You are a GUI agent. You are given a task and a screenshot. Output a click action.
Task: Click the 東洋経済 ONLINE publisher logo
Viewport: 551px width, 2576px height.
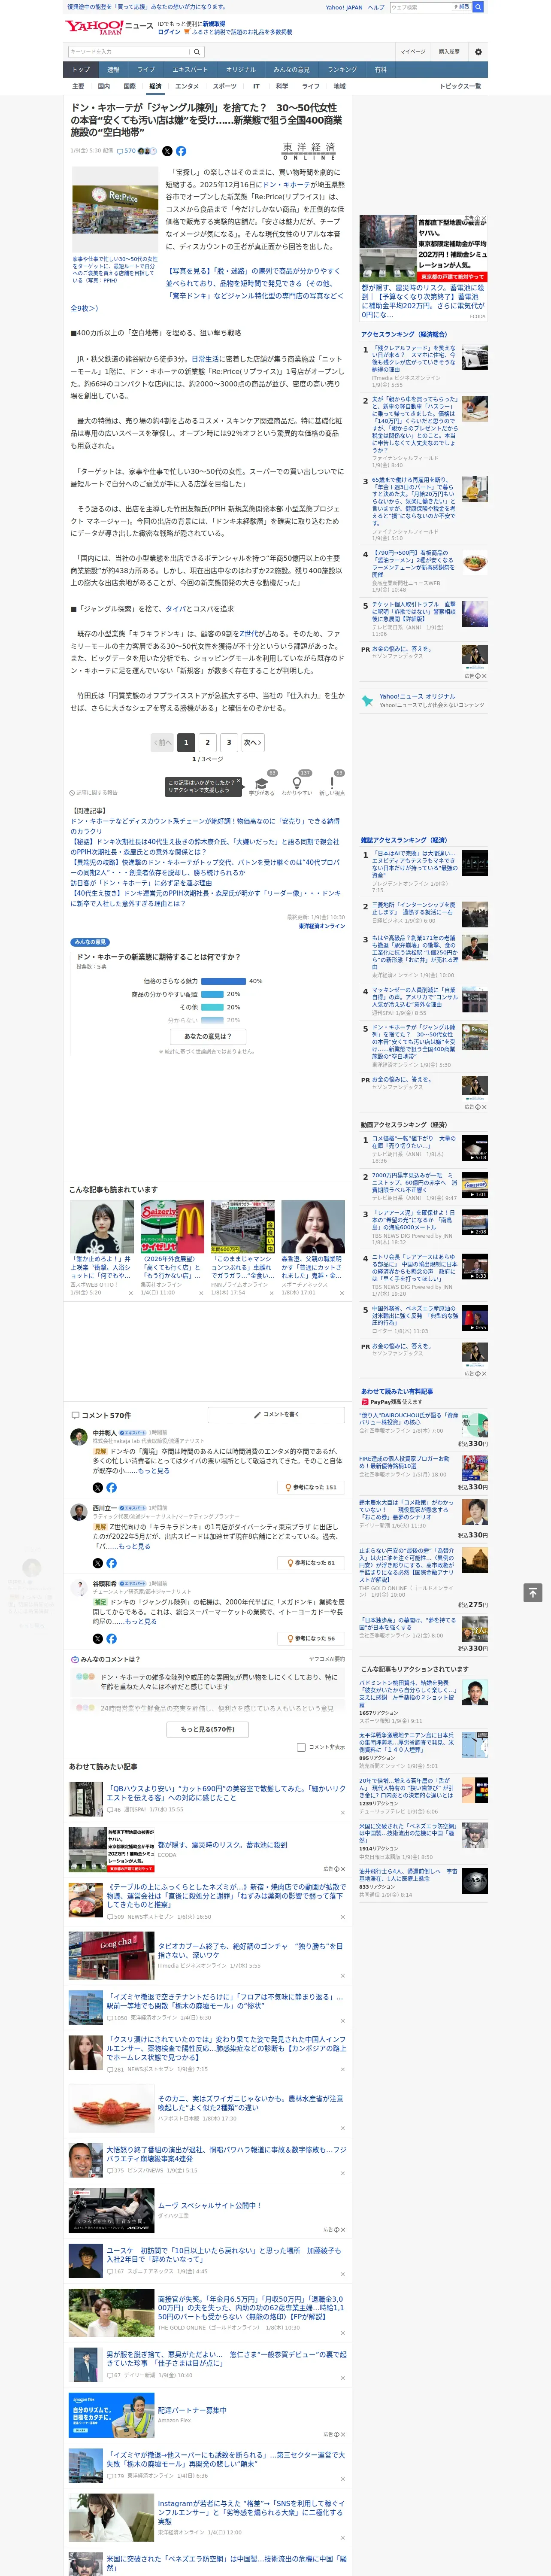309,151
